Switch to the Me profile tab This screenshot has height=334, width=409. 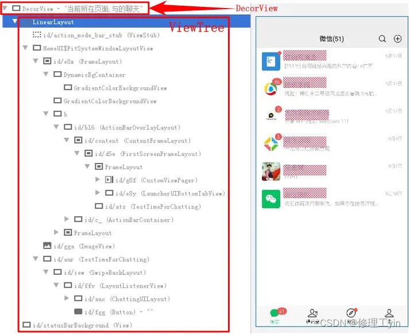point(389,316)
